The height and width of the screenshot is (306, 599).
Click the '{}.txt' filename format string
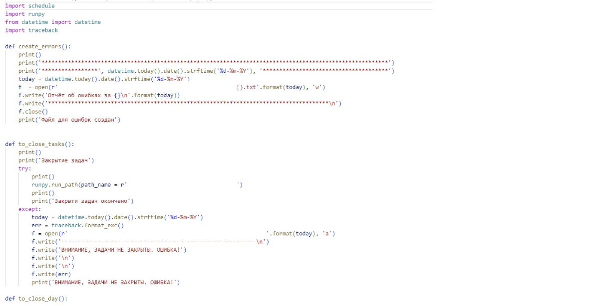[x=248, y=87]
